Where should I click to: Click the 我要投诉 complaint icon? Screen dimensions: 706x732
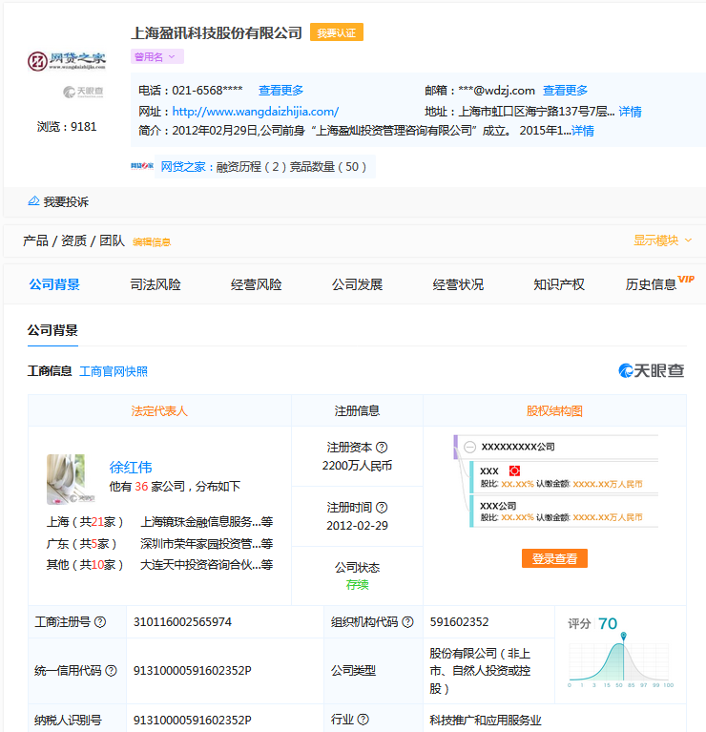coord(33,201)
